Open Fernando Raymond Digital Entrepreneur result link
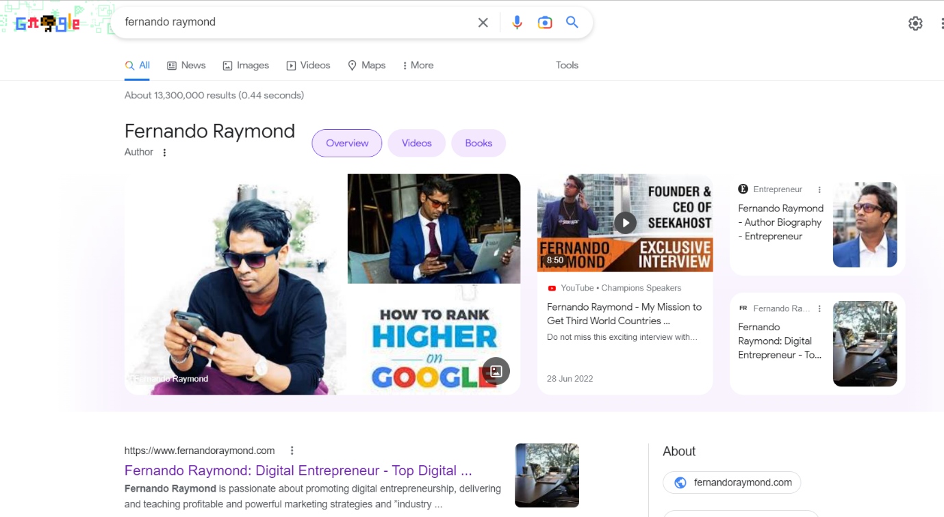The image size is (944, 517). (298, 470)
